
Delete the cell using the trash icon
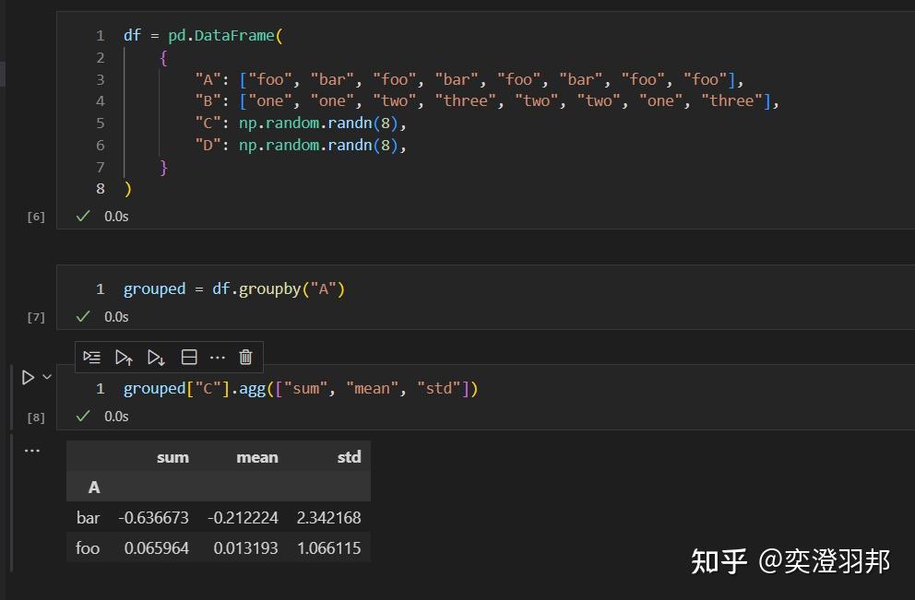[x=245, y=357]
